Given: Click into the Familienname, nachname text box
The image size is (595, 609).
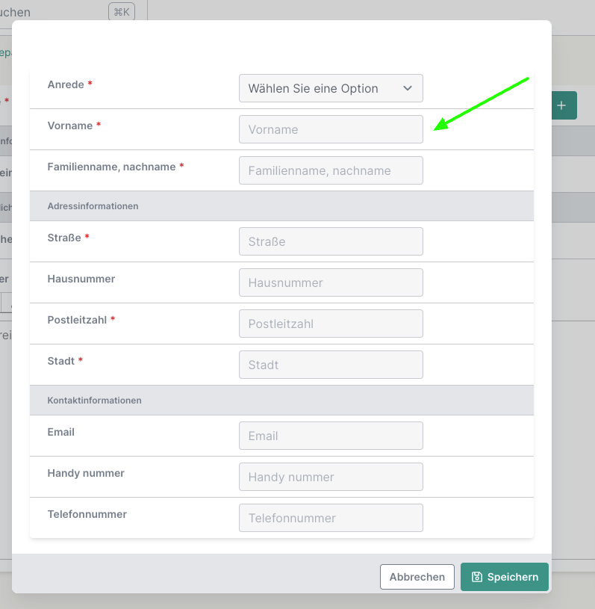Looking at the screenshot, I should [x=331, y=170].
